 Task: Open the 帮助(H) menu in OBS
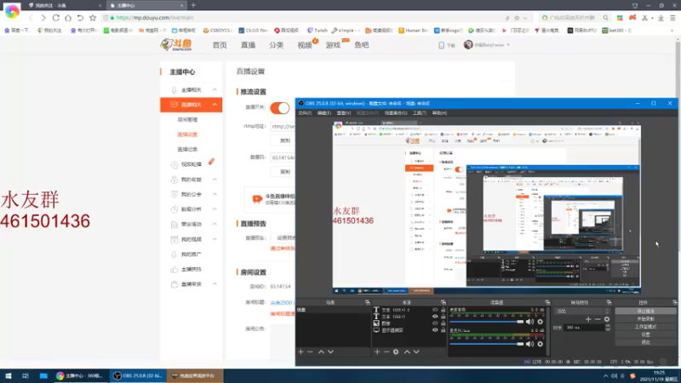[439, 113]
